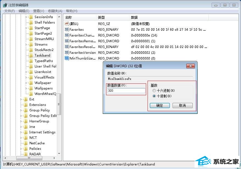Select the VisualEffects folder icon

click(x=31, y=77)
